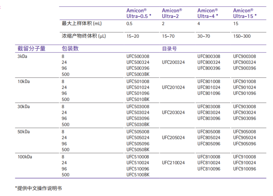Select catalog number UFC200324

(x=173, y=62)
